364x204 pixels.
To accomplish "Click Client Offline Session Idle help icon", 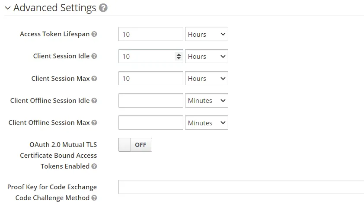I will [x=94, y=101].
